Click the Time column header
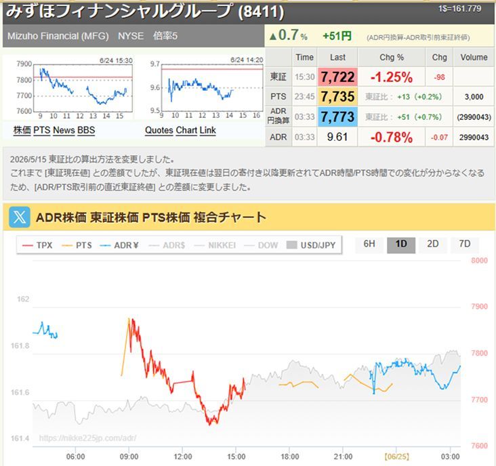496x466 pixels. 304,57
